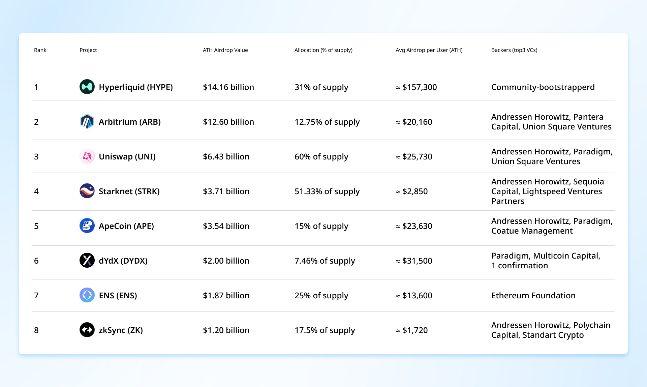The height and width of the screenshot is (387, 647).
Task: Click the 12.75% of supply allocation
Action: (327, 122)
